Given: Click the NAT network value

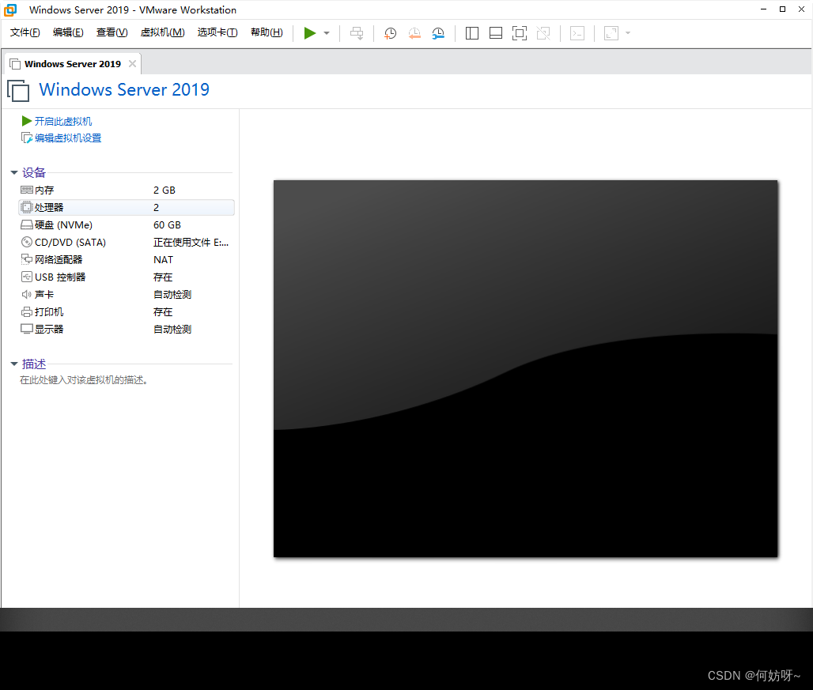Looking at the screenshot, I should pos(164,259).
